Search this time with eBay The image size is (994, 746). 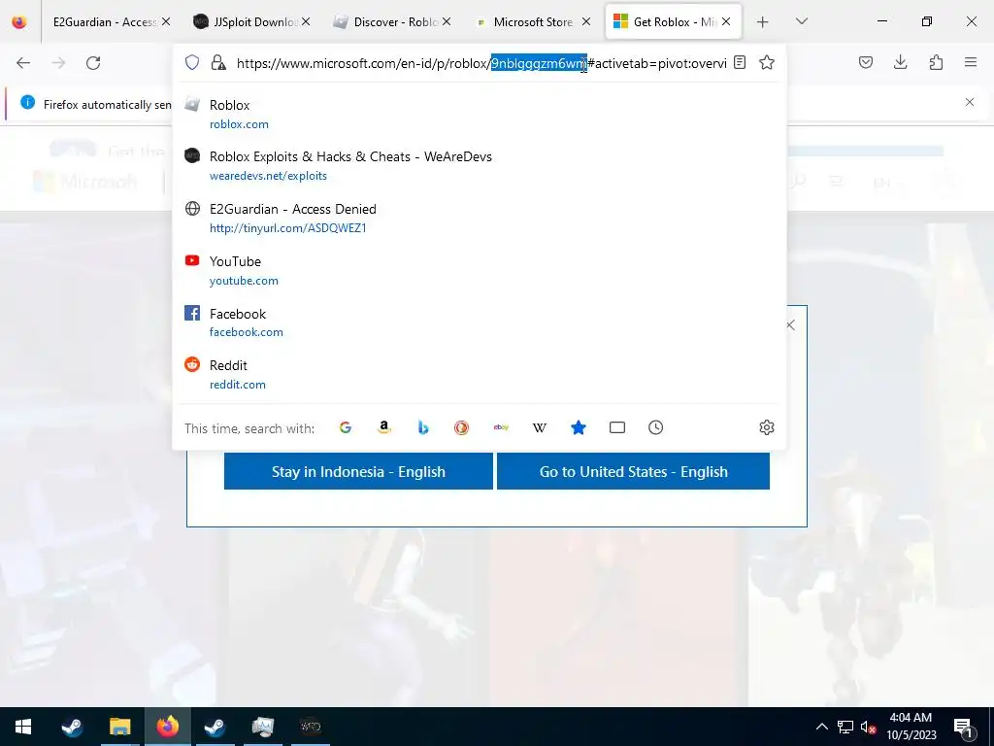click(x=501, y=427)
